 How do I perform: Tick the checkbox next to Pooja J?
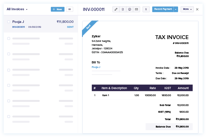click(x=9, y=22)
